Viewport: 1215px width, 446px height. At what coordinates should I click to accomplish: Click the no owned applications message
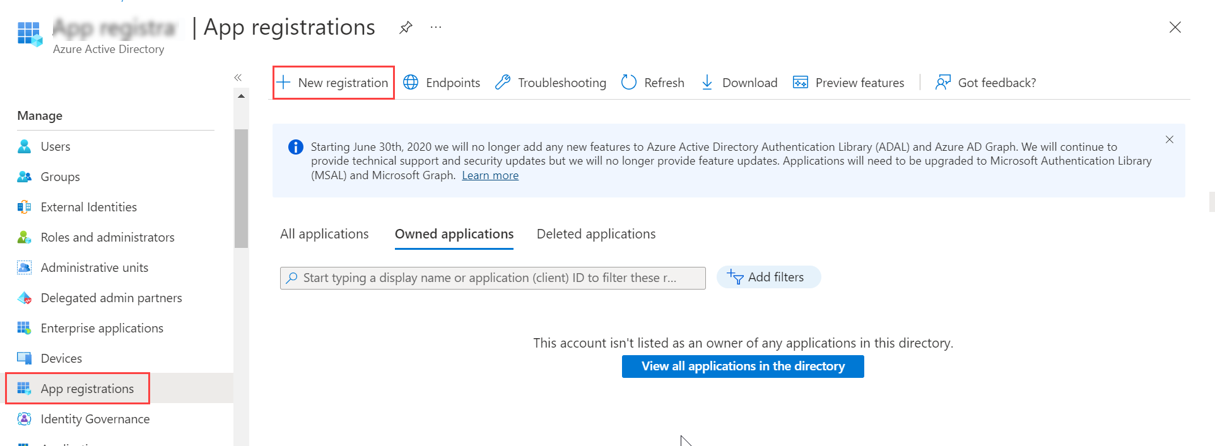[743, 343]
